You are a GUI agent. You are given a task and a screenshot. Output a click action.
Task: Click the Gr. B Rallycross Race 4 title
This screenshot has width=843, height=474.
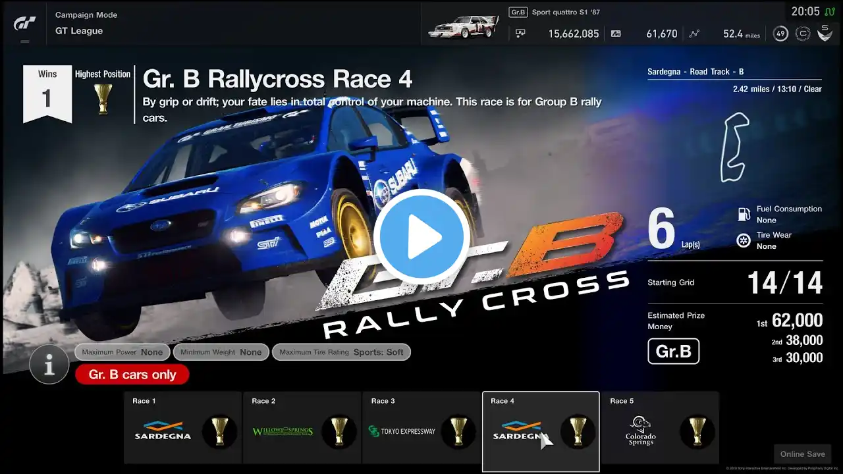(x=277, y=79)
